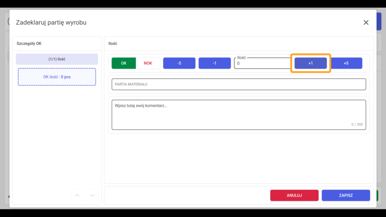The image size is (386, 217).
Task: Select the (1/1) Ilość step
Action: [x=57, y=59]
